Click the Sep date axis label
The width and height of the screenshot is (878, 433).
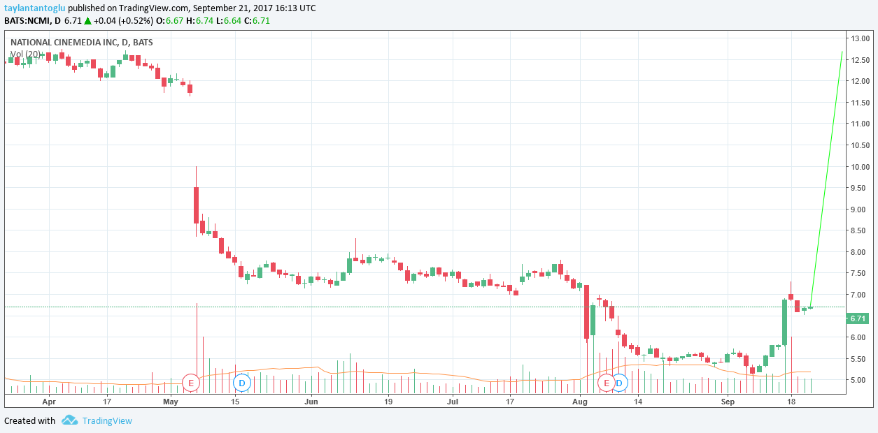728,402
